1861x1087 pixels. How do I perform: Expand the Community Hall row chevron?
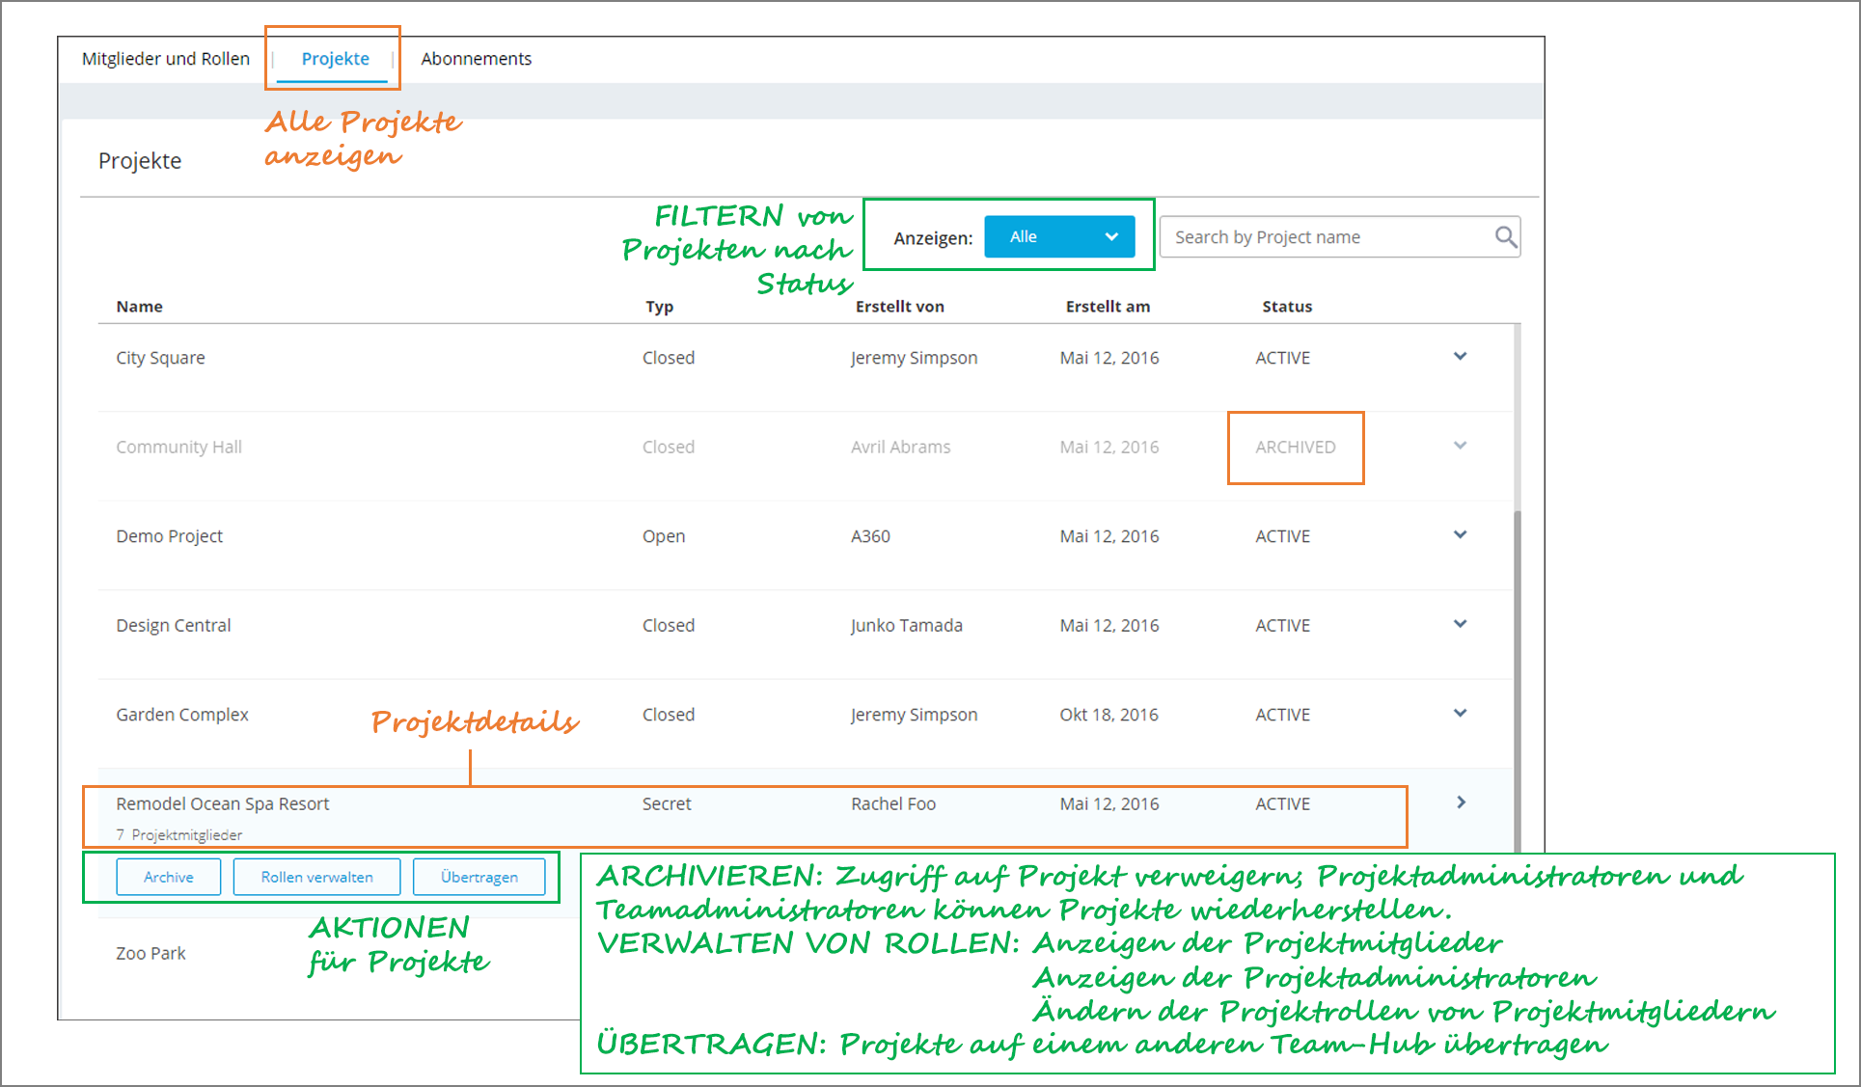point(1460,446)
